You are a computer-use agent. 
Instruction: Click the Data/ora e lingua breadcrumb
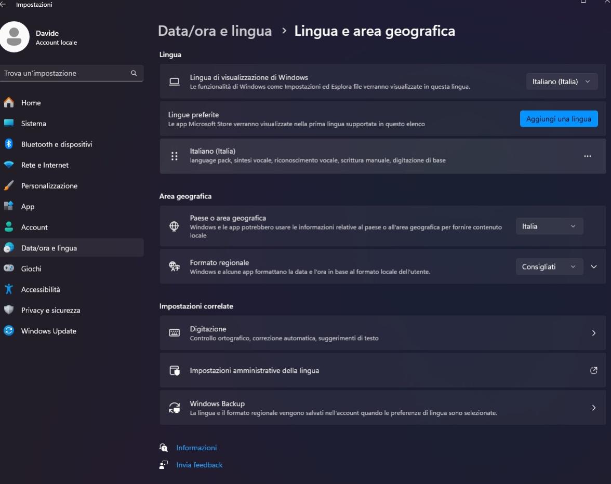[215, 31]
